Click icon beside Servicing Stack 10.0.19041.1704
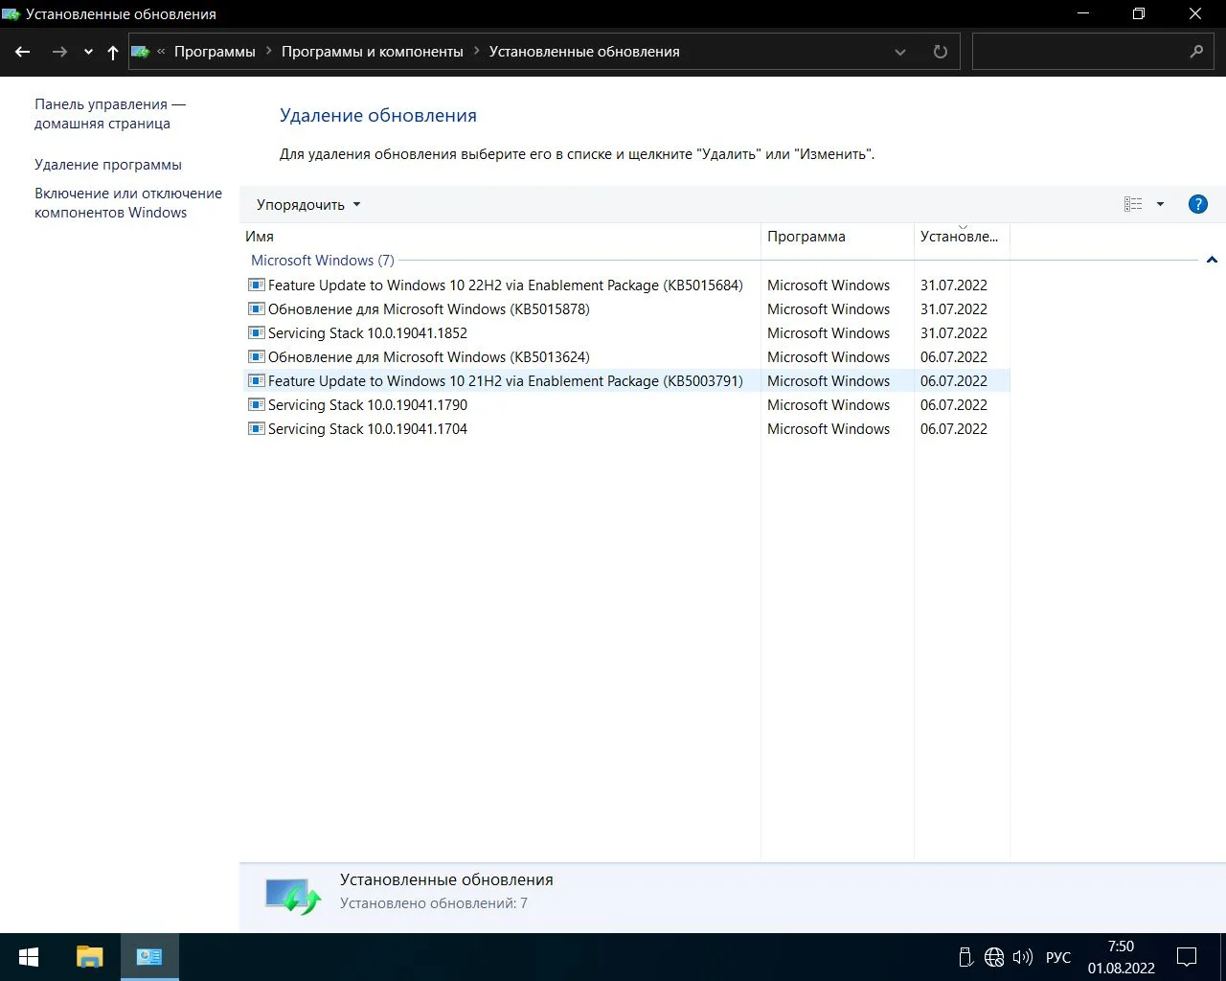The height and width of the screenshot is (981, 1226). point(257,428)
